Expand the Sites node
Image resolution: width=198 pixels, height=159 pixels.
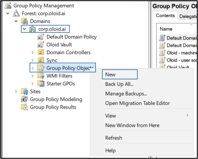click(16, 92)
